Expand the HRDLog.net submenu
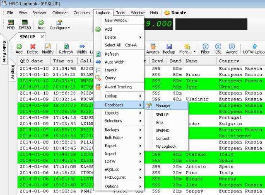The height and width of the screenshot is (195, 265). point(119,178)
